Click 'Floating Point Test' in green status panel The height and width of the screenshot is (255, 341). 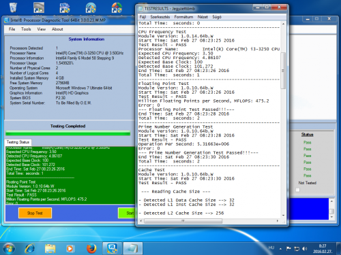[21, 182]
